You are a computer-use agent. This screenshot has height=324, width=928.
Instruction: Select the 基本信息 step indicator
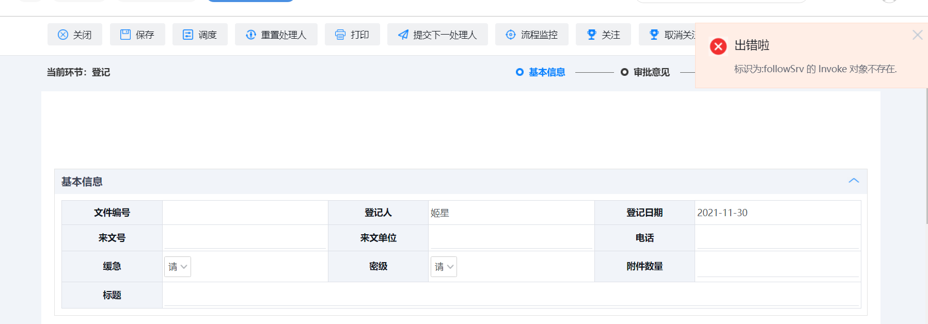541,72
